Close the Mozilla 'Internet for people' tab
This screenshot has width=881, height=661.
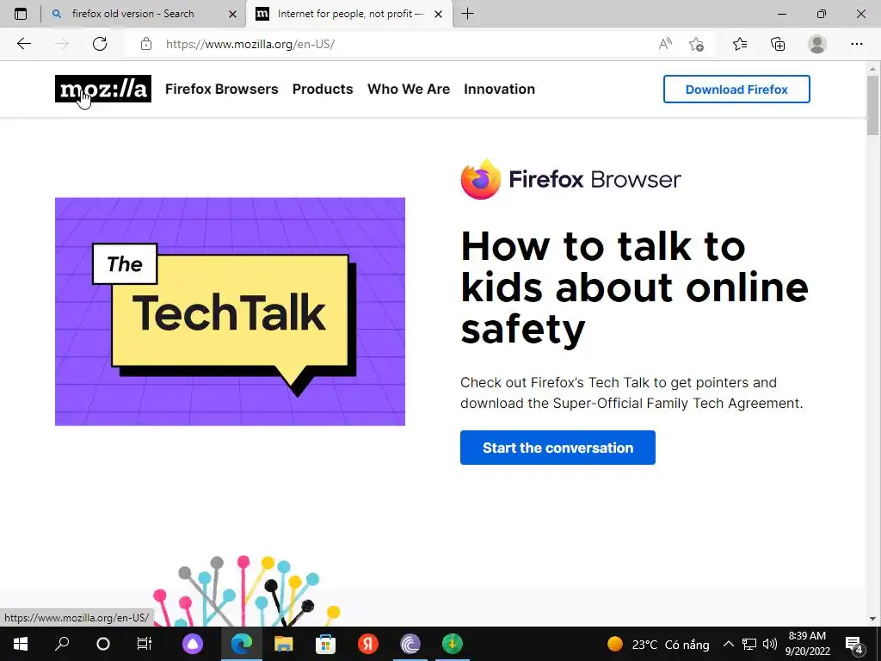[x=438, y=14]
